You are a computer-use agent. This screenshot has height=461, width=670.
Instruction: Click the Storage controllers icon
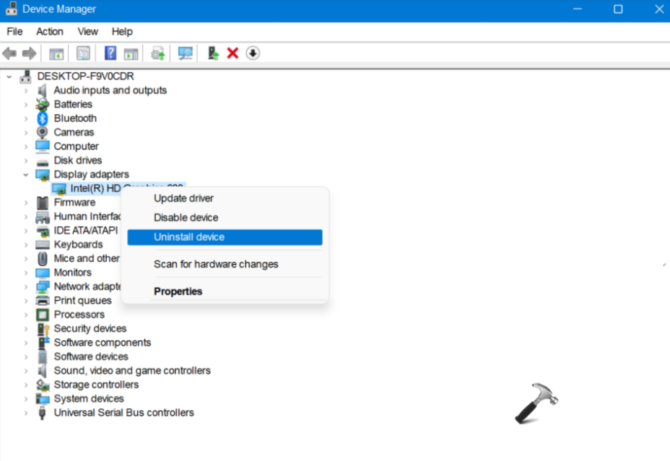point(43,385)
